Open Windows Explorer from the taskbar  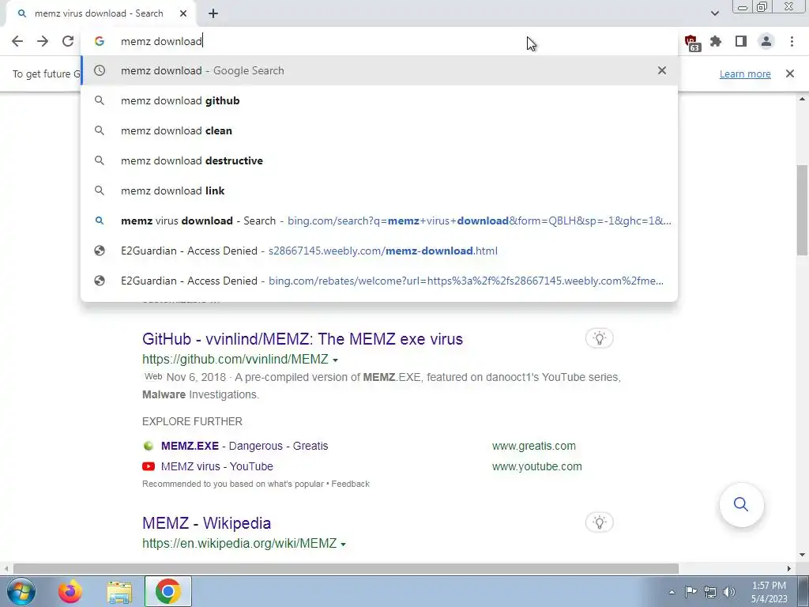119,591
